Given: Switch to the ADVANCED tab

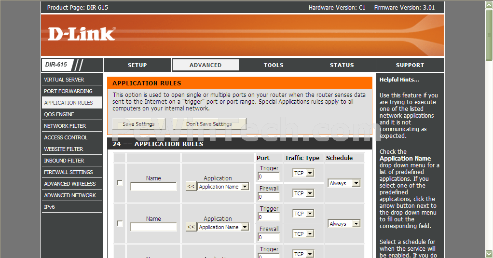Looking at the screenshot, I should 205,65.
